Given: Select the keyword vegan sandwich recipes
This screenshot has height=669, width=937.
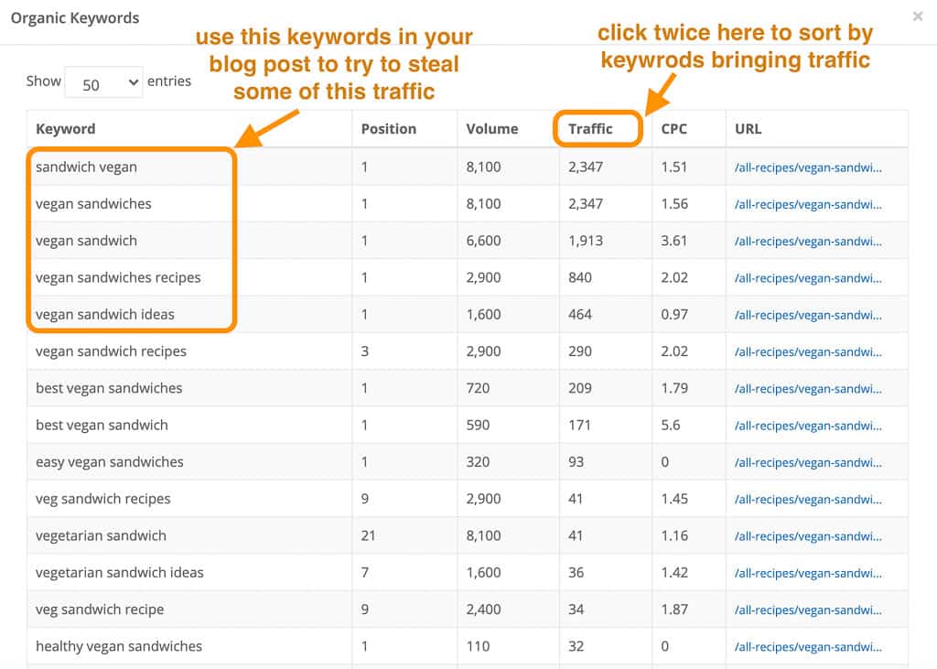Looking at the screenshot, I should [110, 351].
